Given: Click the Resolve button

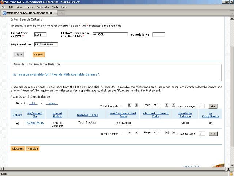Looking at the screenshot, I should click(x=33, y=148).
